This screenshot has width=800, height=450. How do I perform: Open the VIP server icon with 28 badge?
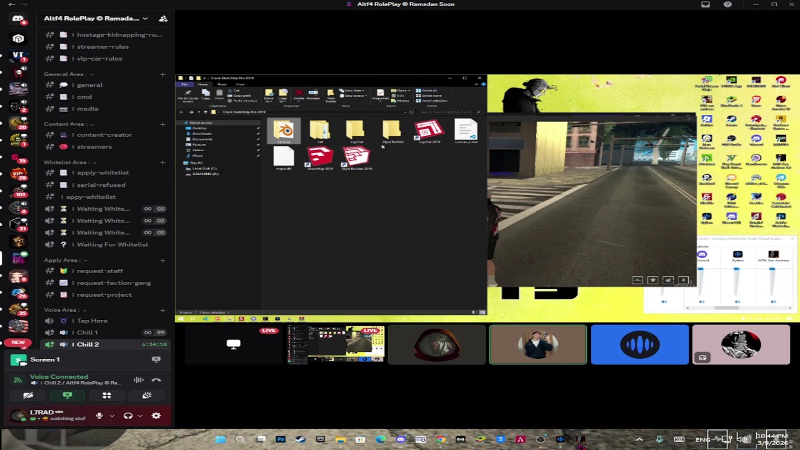tap(18, 173)
